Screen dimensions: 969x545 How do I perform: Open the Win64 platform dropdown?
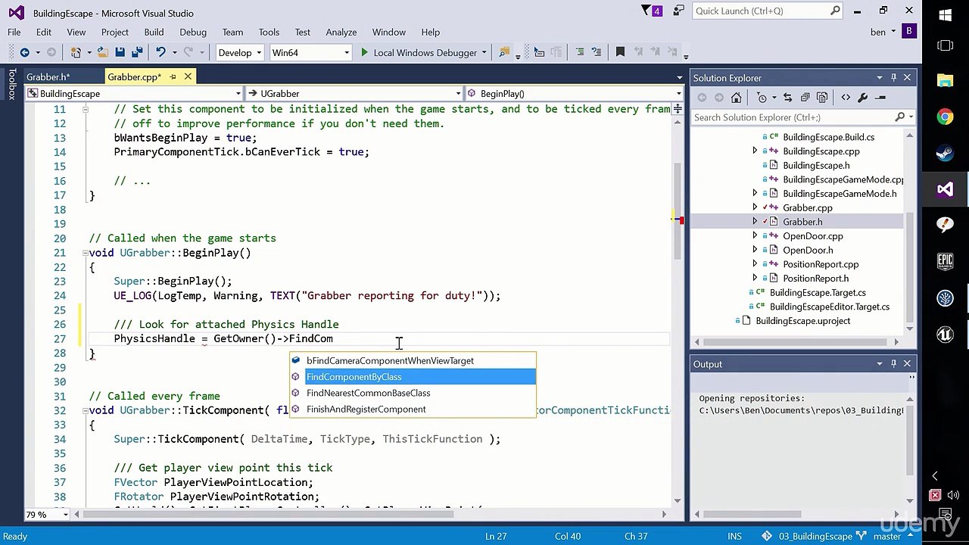310,52
